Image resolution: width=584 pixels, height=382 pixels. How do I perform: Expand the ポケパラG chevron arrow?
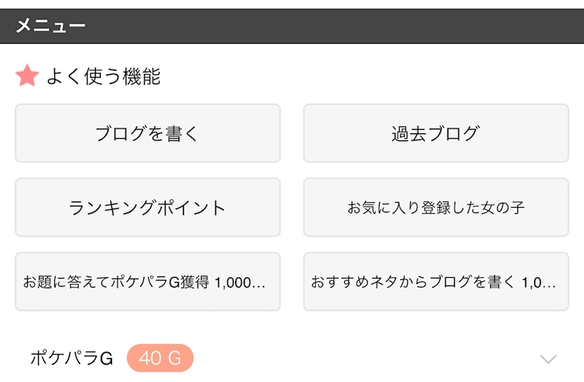tap(549, 359)
